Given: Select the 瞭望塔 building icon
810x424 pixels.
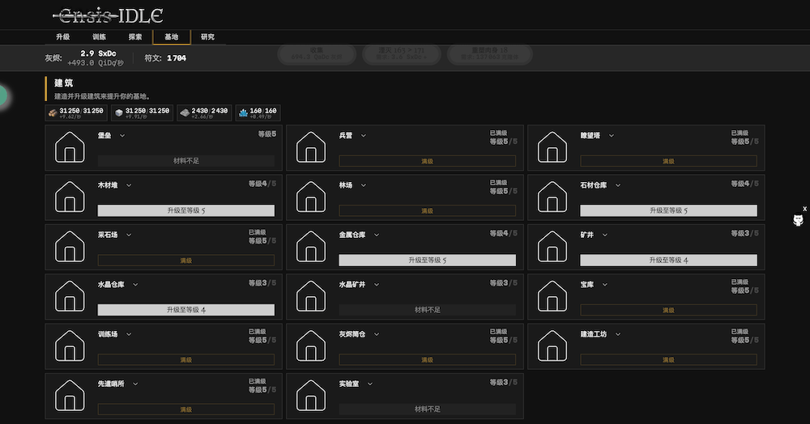Looking at the screenshot, I should click(552, 148).
